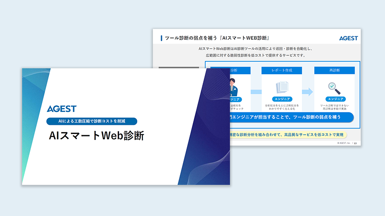Click the AGEST logo on the back slide
This screenshot has width=385, height=216.
click(348, 38)
